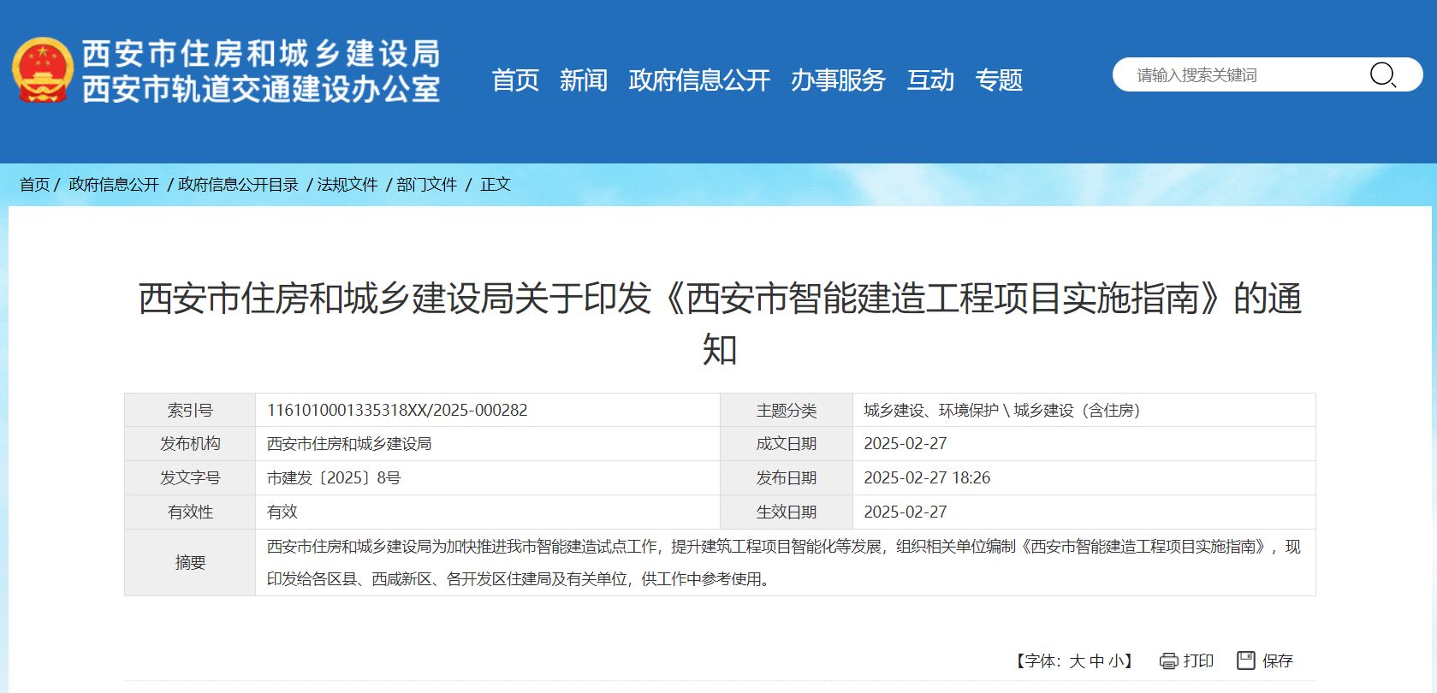Click the 发布日期 label cell

(x=787, y=478)
